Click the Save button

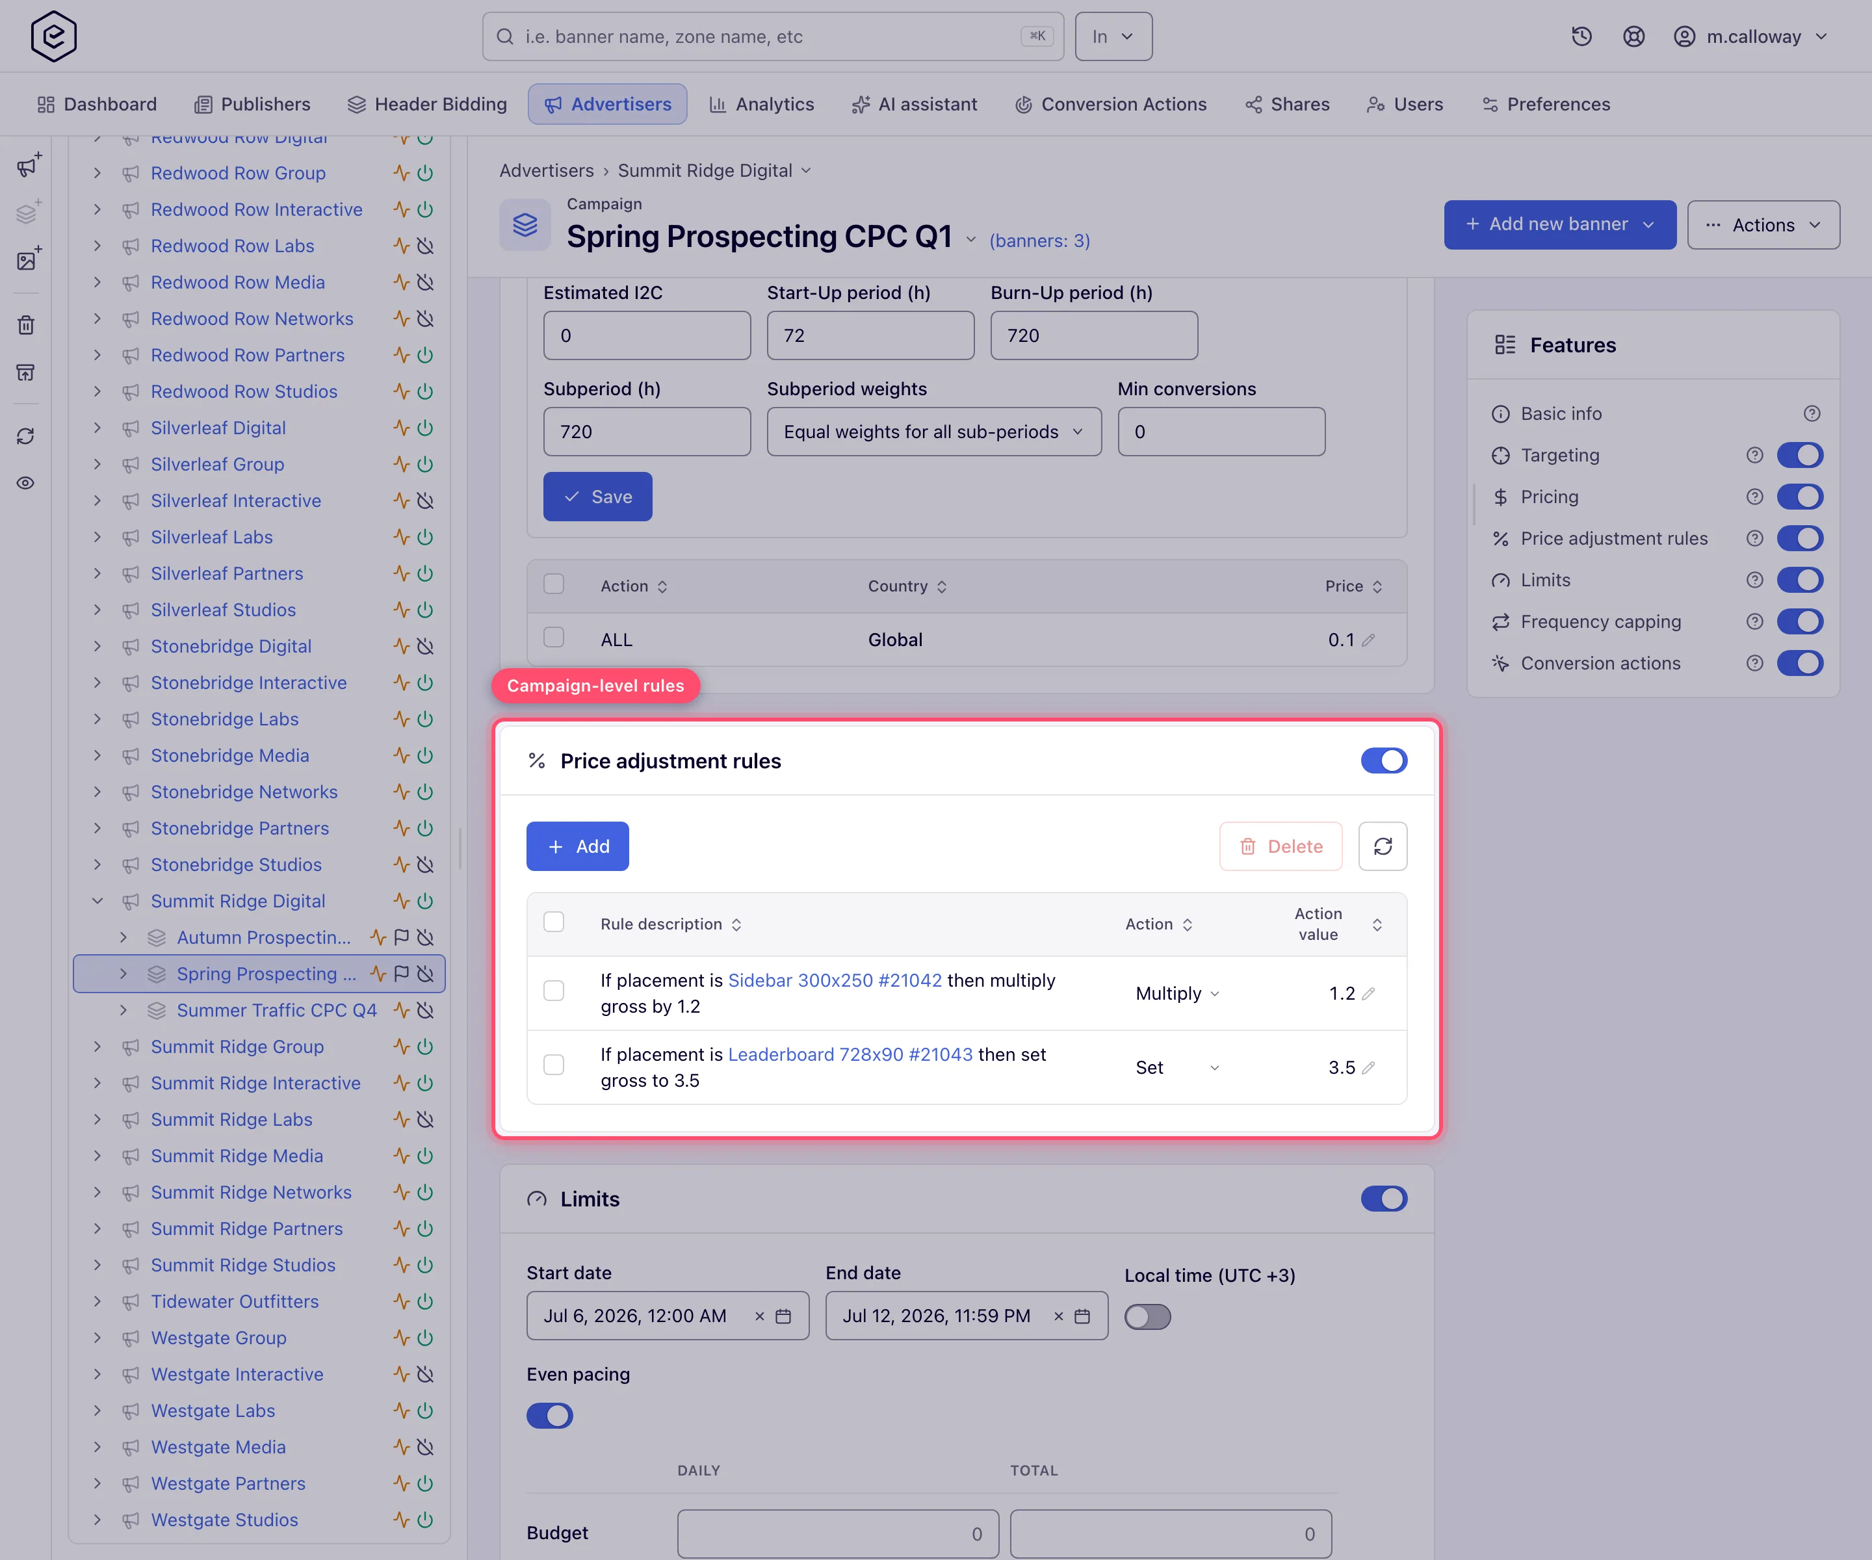pyautogui.click(x=598, y=497)
